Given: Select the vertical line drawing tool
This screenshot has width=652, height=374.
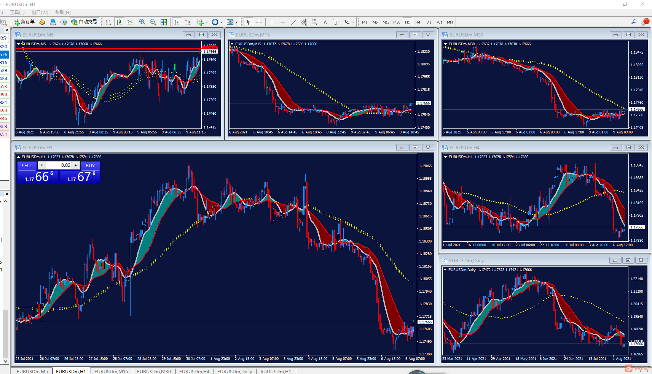Looking at the screenshot, I should coord(272,22).
